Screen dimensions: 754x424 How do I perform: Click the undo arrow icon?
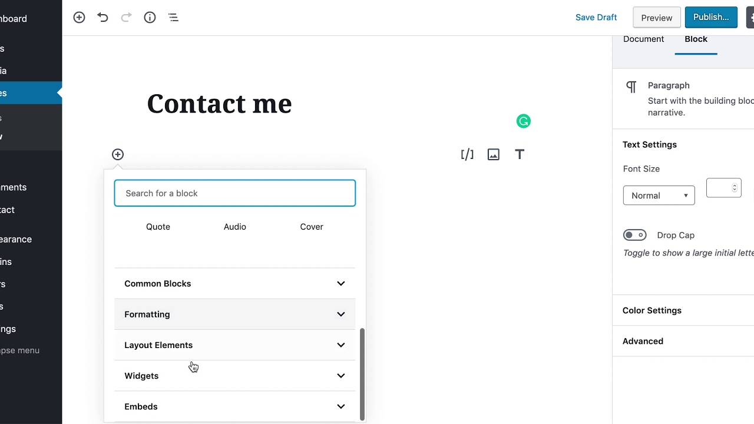tap(102, 18)
